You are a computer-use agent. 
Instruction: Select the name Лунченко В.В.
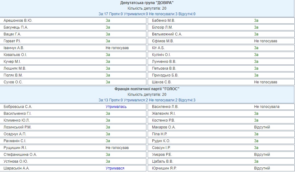(164, 62)
